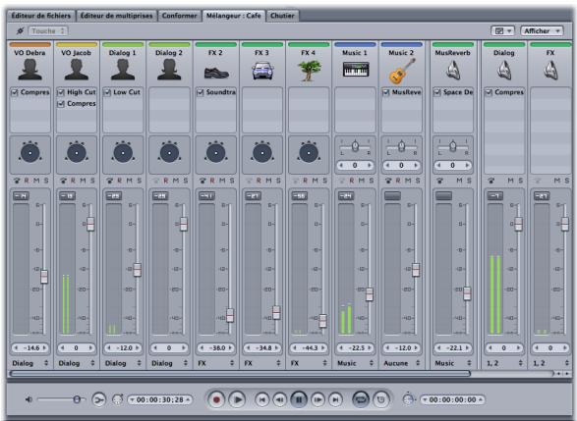Go to the beginning of the project
Image resolution: width=577 pixels, height=421 pixels.
pos(262,399)
